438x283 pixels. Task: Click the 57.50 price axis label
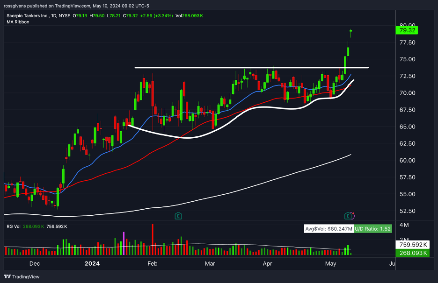click(407, 177)
